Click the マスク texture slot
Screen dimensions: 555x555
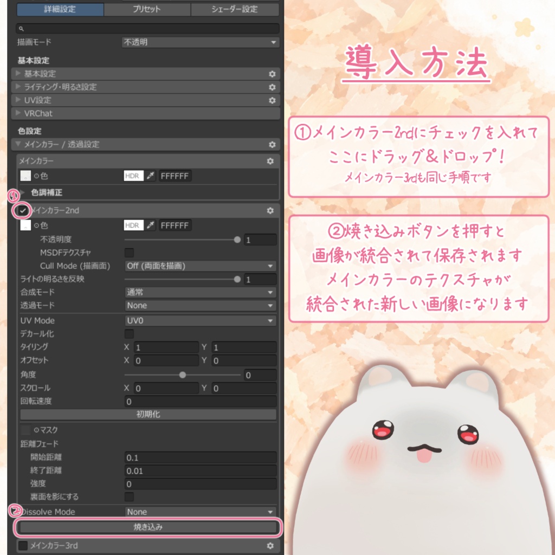25,430
